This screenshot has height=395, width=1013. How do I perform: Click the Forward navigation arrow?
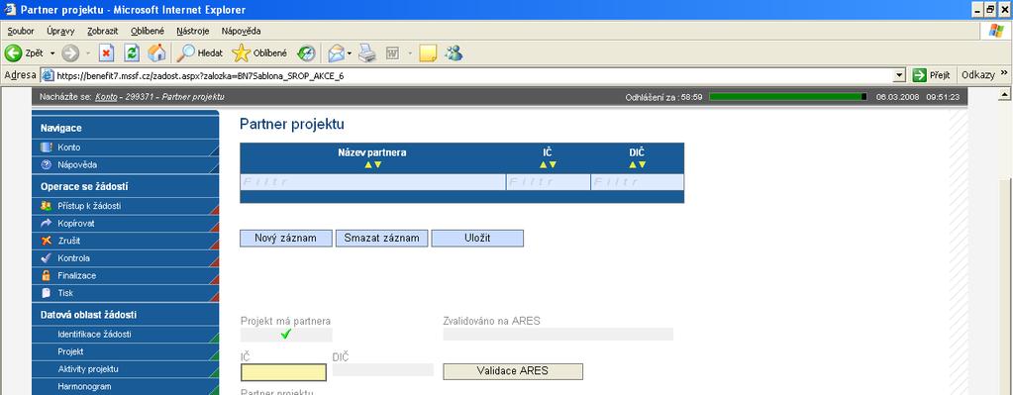pos(70,52)
